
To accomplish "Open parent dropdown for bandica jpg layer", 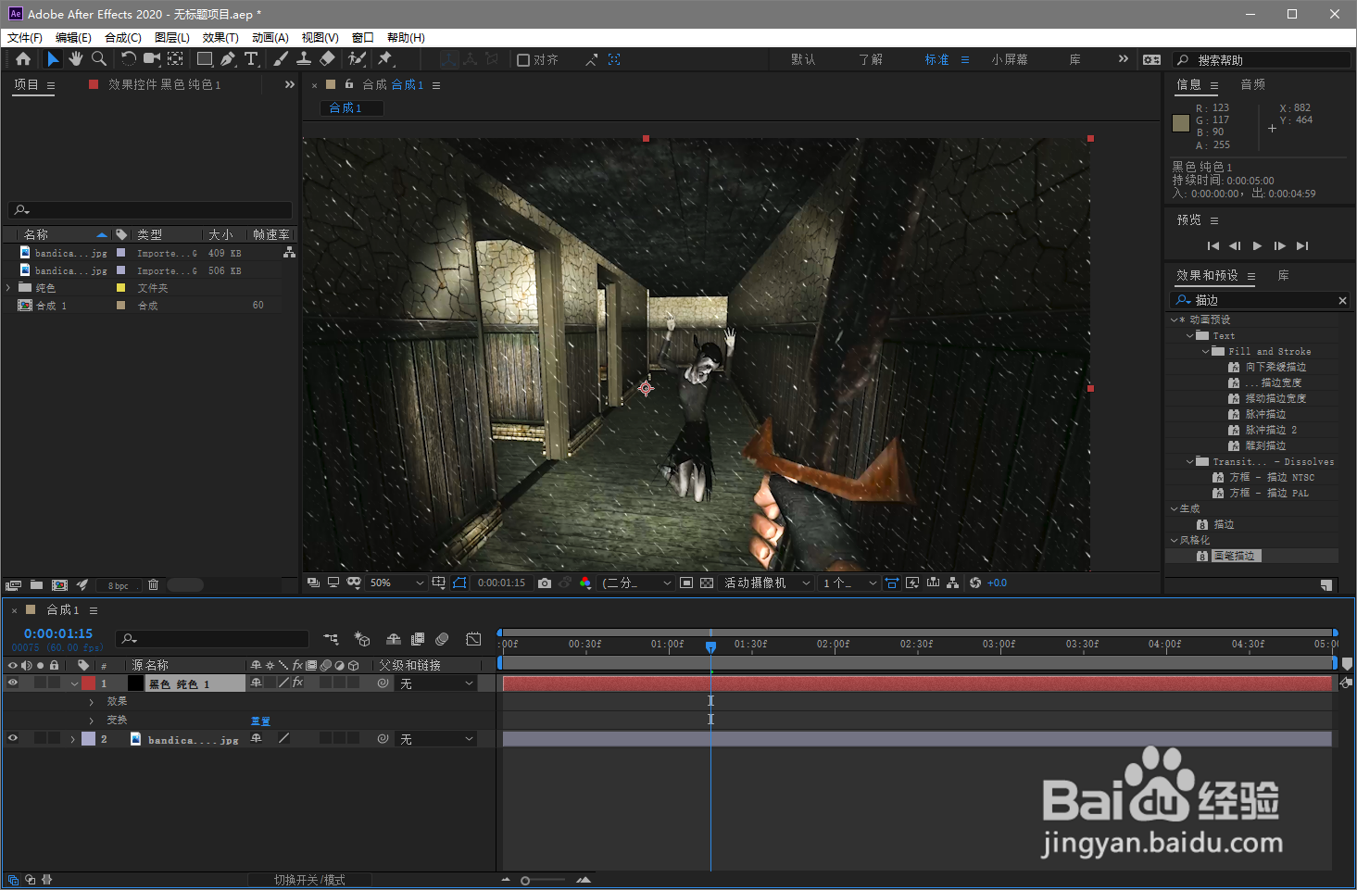I will tap(436, 739).
